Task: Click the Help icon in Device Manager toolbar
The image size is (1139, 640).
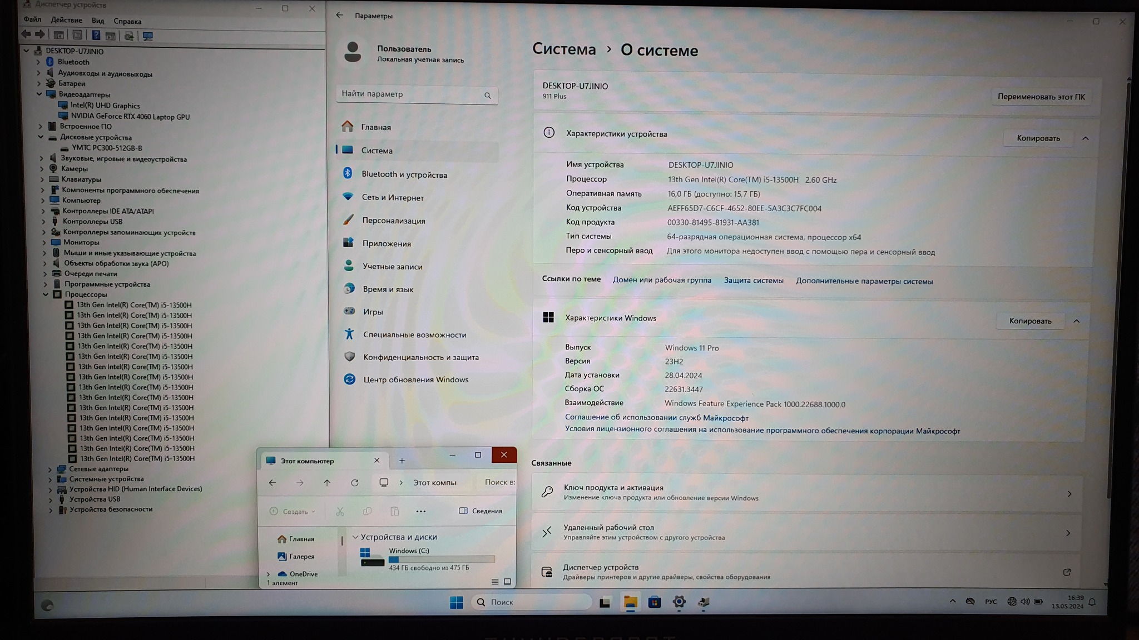Action: [96, 36]
